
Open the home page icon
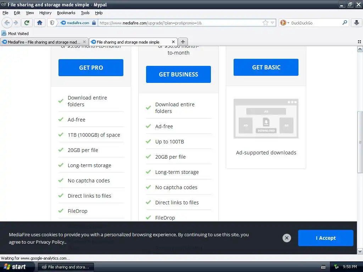(x=40, y=23)
